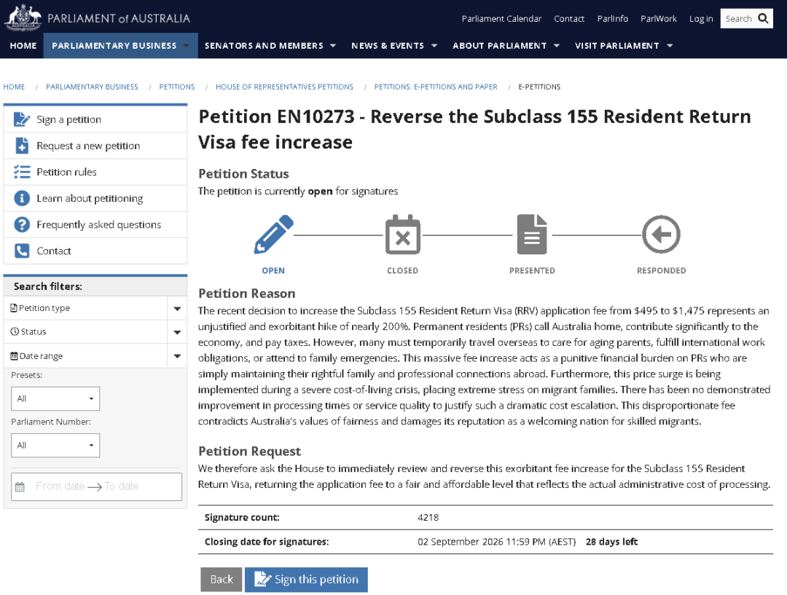Image resolution: width=787 pixels, height=595 pixels.
Task: Click Log in link
Action: [x=701, y=18]
